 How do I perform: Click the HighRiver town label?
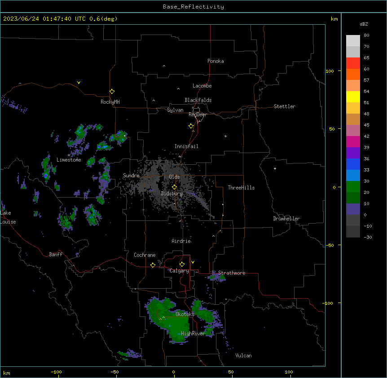pyautogui.click(x=193, y=334)
